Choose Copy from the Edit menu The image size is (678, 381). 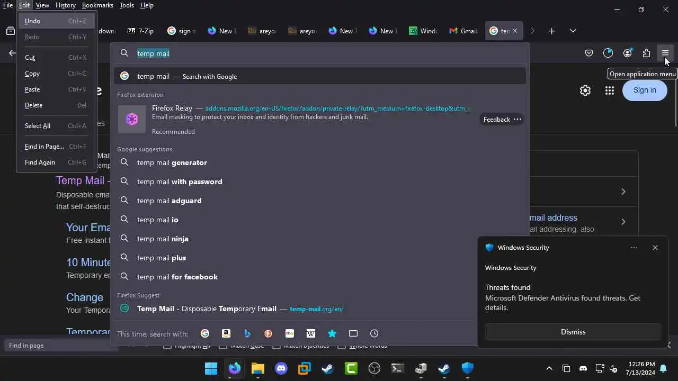56,74
